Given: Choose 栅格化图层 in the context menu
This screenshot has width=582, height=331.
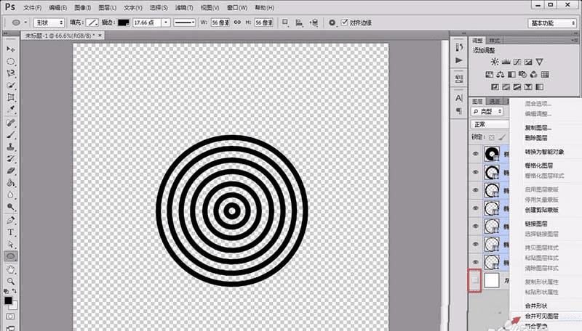Looking at the screenshot, I should [x=539, y=165].
